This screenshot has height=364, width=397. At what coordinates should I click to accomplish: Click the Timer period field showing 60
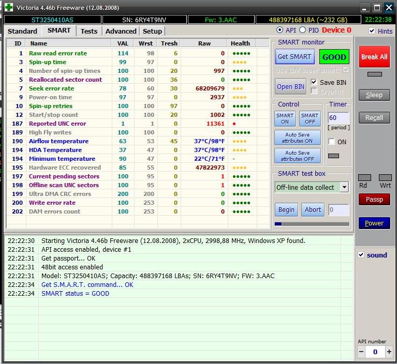click(x=339, y=117)
